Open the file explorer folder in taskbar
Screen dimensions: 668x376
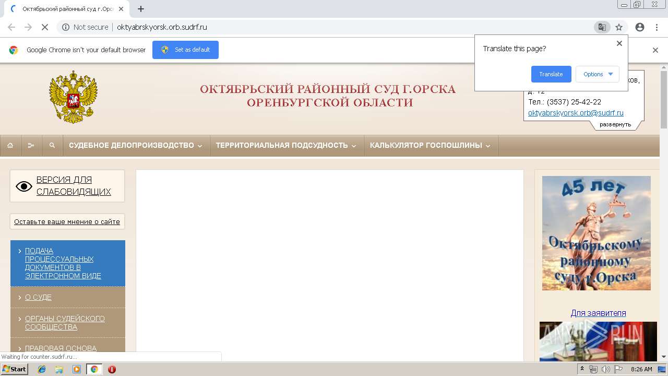coord(59,369)
